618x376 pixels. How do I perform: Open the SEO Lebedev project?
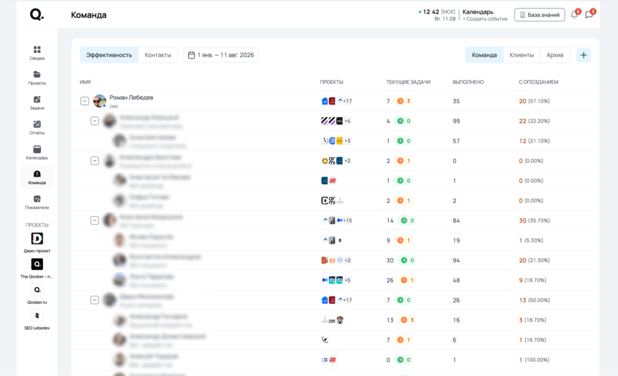tap(37, 320)
